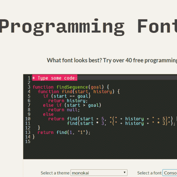The image size is (177, 177).
Task: Click the findSequence function name
Action: click(x=76, y=87)
